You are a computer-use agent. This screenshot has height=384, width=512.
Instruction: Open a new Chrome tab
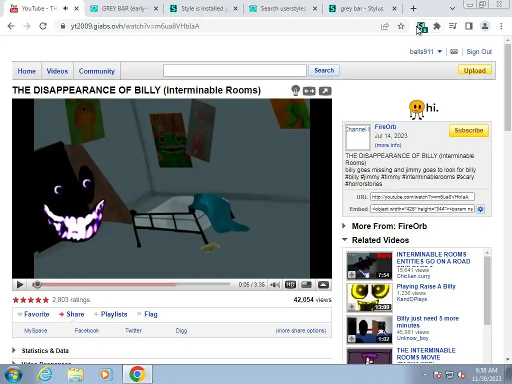[413, 8]
